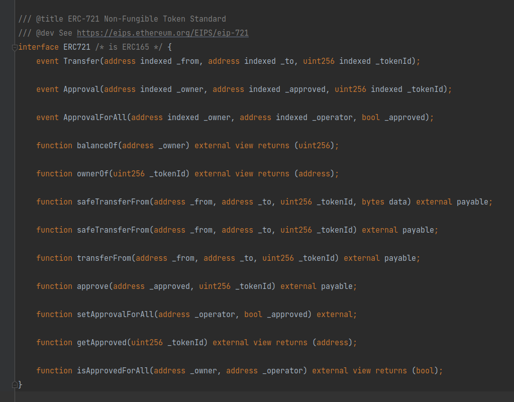Click 'bytes' type in safeTransferFrom
Screen dimensions: 514x402
tap(373, 202)
